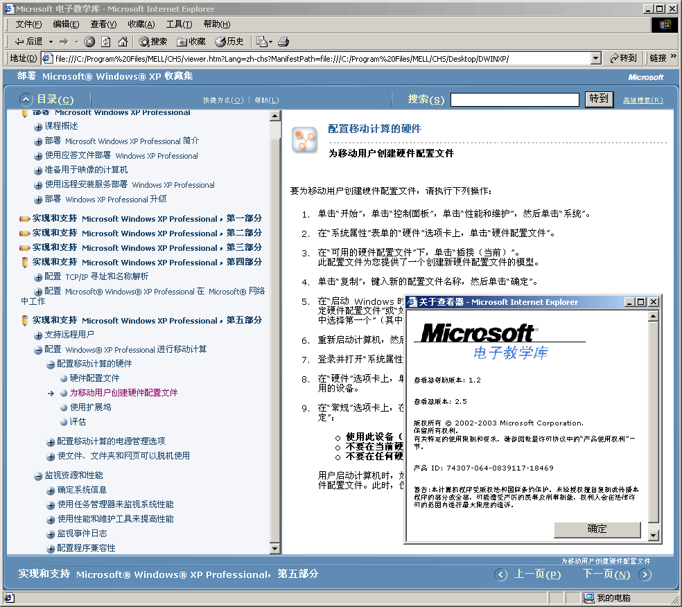Collapse the 监视资源和性能 node
The height and width of the screenshot is (607, 682).
click(38, 476)
